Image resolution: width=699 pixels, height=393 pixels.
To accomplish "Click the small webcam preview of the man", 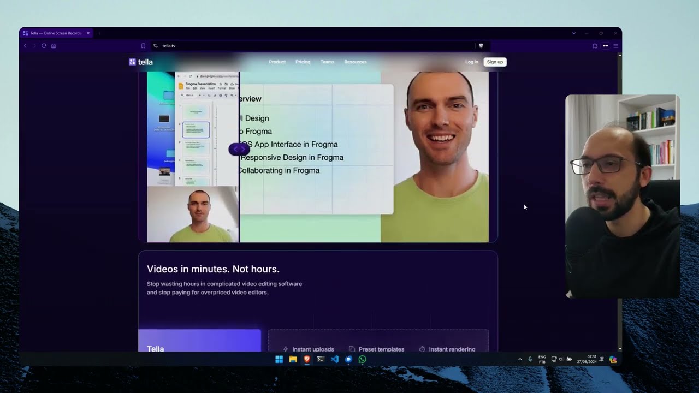I will 193,215.
